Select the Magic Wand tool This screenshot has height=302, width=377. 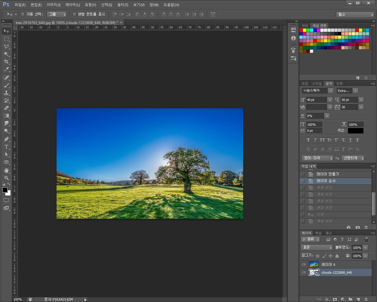tap(6, 54)
